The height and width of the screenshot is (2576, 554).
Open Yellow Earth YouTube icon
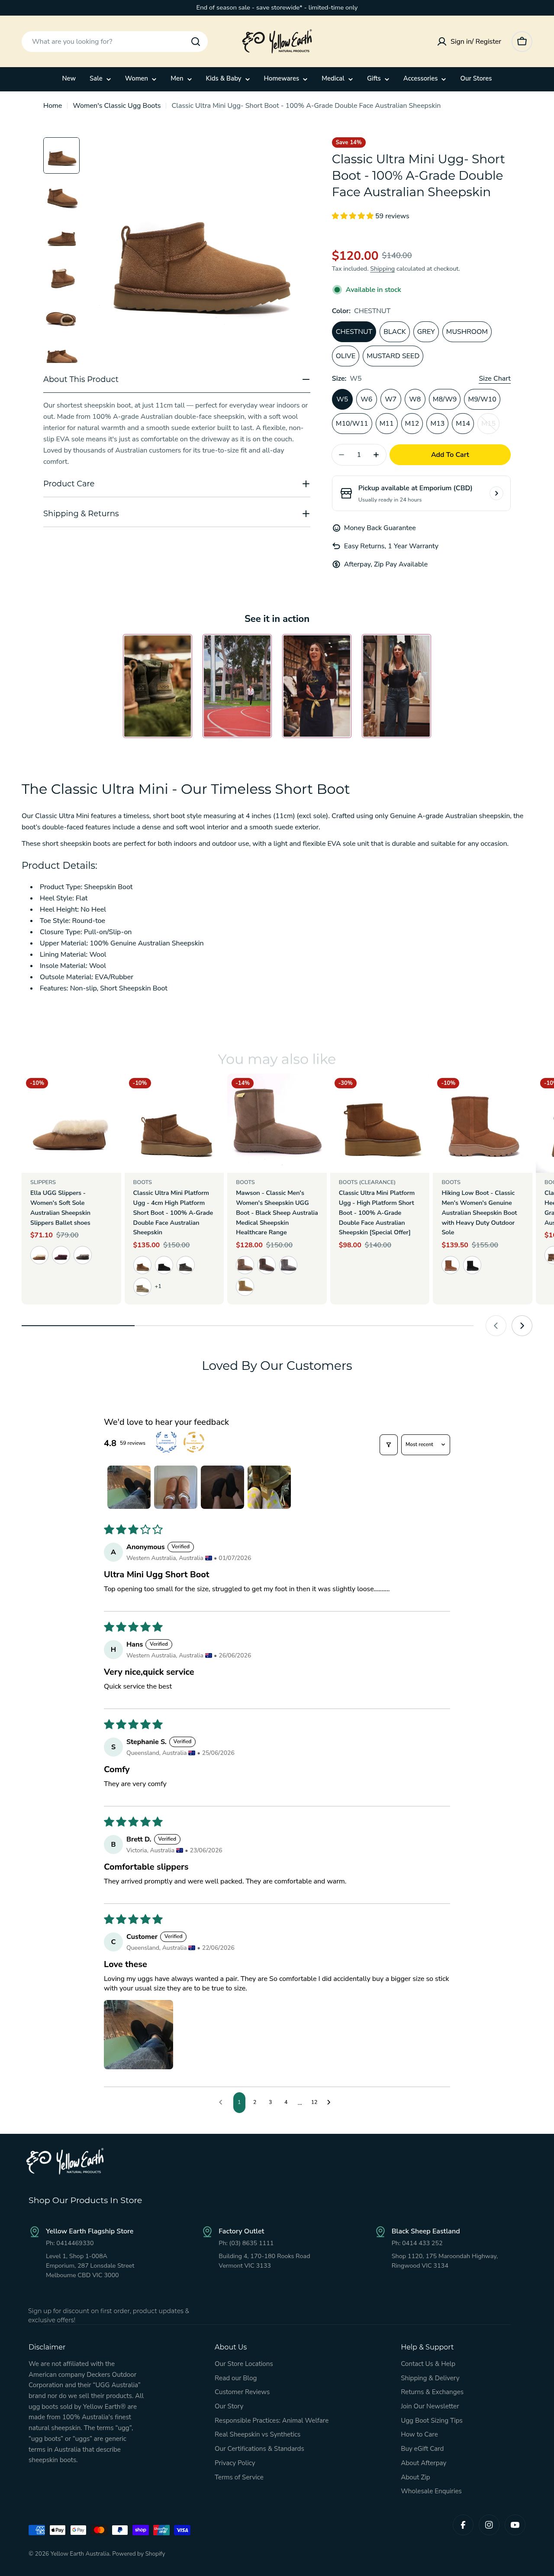coord(515,2525)
